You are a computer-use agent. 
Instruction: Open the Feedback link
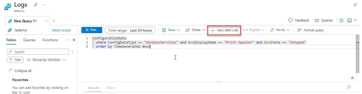click(299, 20)
